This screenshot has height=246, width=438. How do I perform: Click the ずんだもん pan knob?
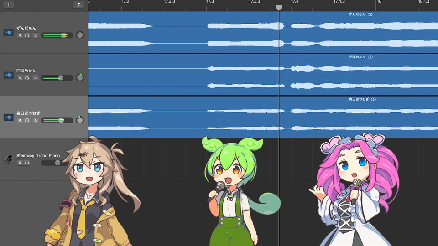80,35
